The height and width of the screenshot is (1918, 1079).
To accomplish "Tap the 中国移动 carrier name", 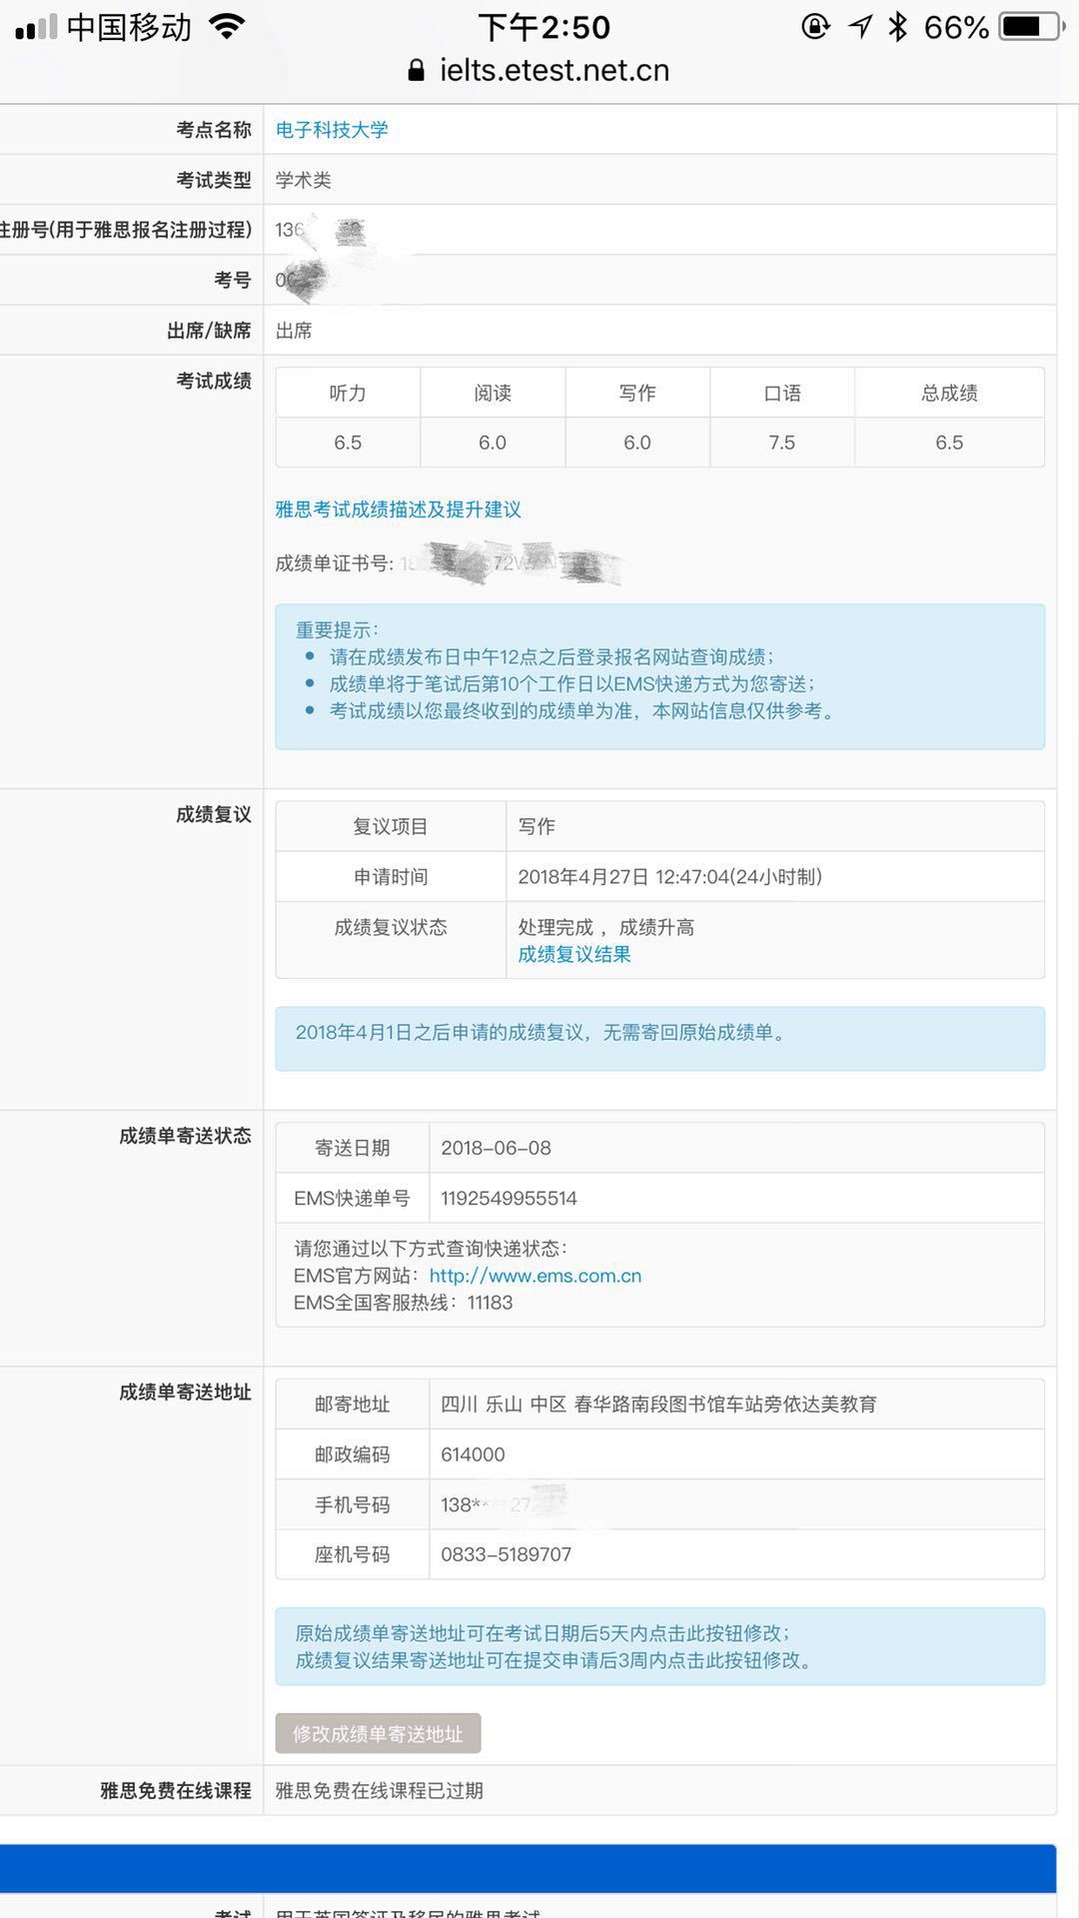I will pyautogui.click(x=130, y=27).
